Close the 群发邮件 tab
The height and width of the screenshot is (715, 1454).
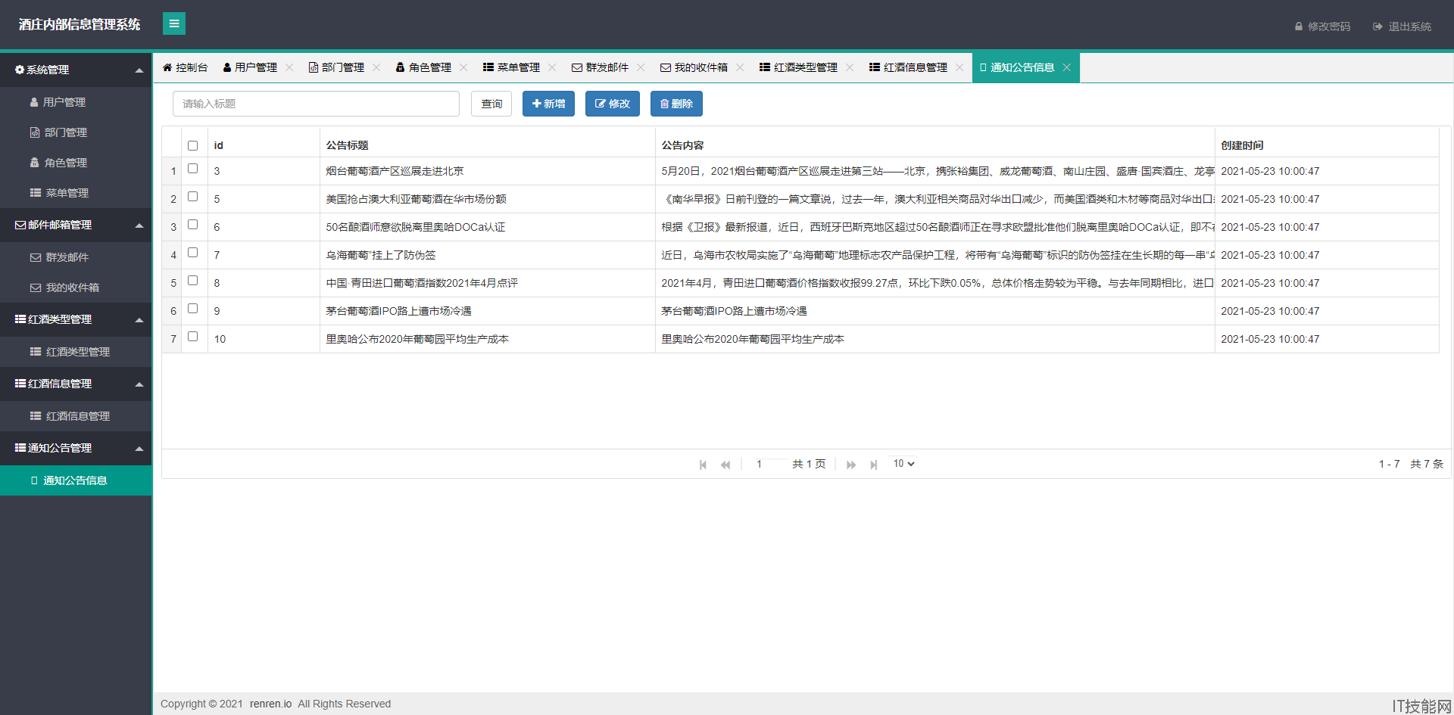pos(641,67)
